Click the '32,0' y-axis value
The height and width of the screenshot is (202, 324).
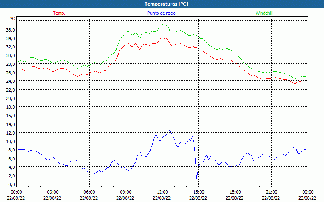(11, 47)
